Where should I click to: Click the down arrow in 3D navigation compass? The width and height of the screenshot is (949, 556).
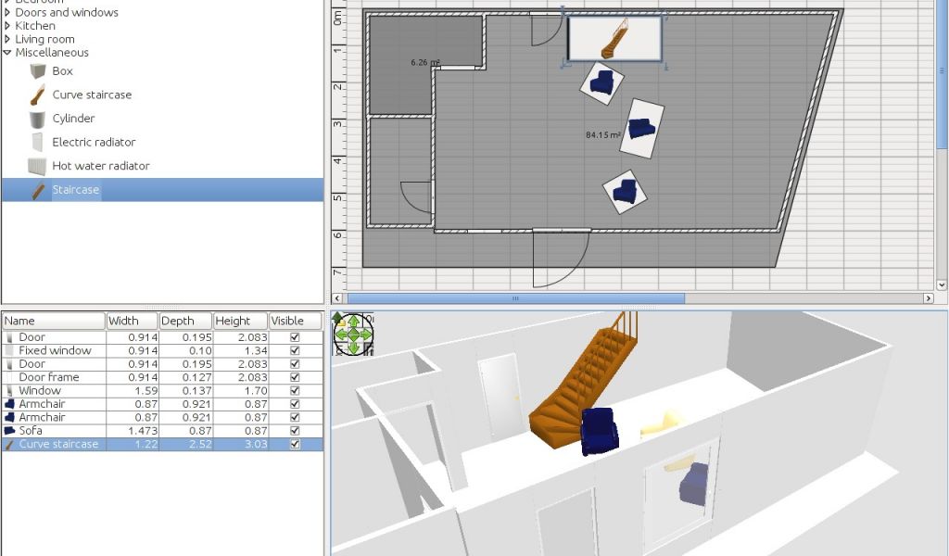point(353,347)
